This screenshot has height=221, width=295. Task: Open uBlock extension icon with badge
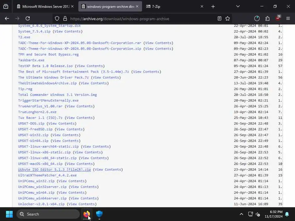(x=278, y=18)
